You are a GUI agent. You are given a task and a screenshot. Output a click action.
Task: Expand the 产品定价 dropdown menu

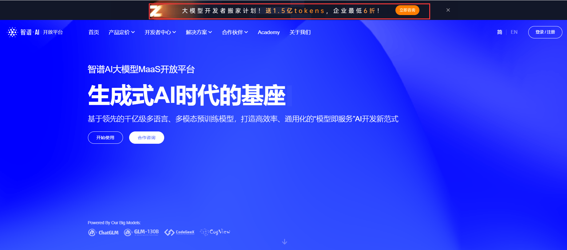122,32
